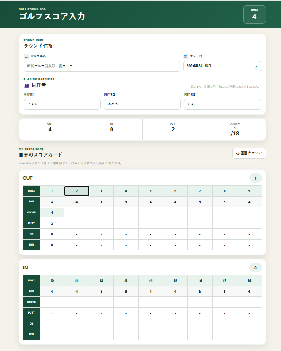281x351 pixels.
Task: Open hole 16 header cell
Action: tap(200, 280)
